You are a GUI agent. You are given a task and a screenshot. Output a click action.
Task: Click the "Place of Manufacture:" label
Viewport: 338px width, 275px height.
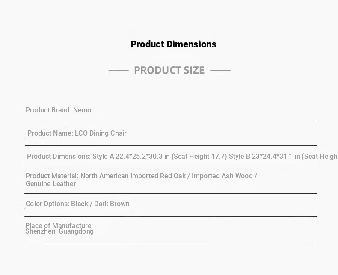click(59, 225)
